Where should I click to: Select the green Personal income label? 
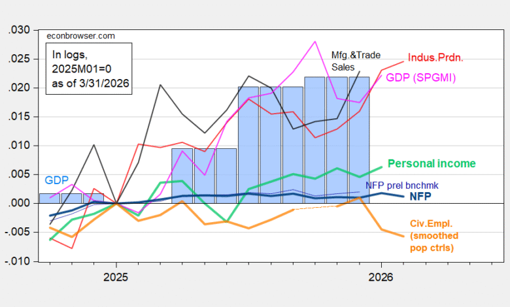click(432, 163)
